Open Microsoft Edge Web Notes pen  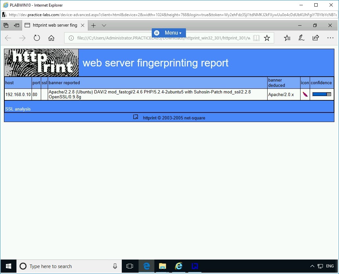[301, 38]
